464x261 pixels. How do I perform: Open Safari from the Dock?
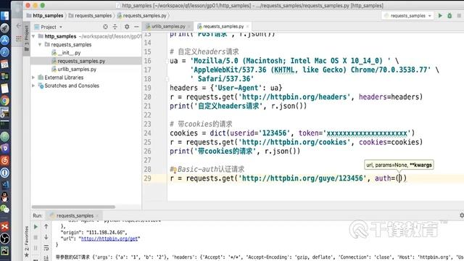[5, 52]
